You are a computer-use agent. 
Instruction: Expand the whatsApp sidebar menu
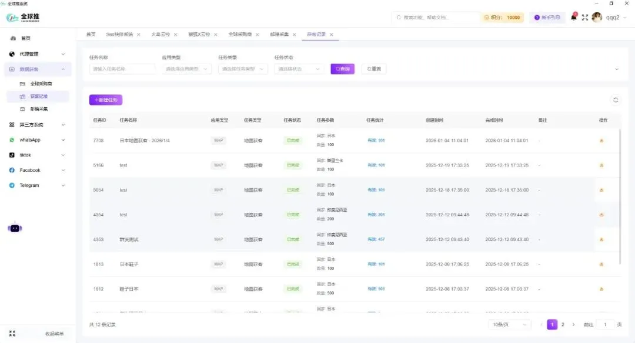tap(63, 140)
